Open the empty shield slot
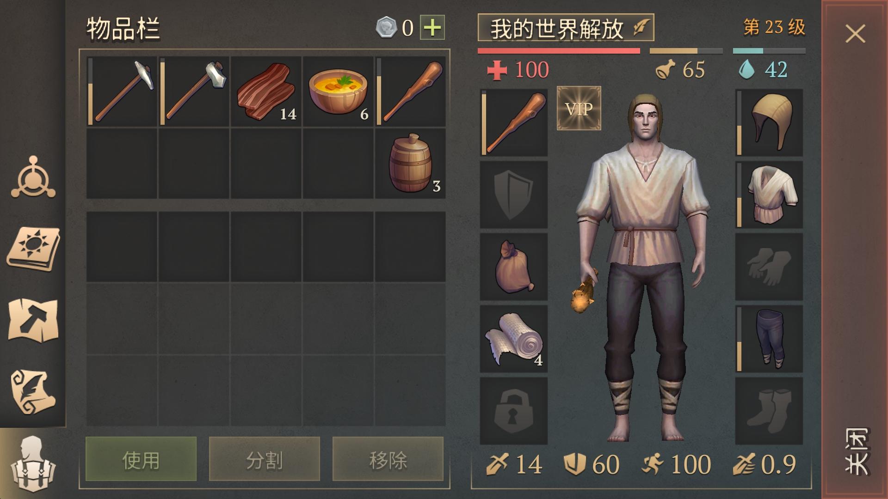888x499 pixels. [x=514, y=195]
